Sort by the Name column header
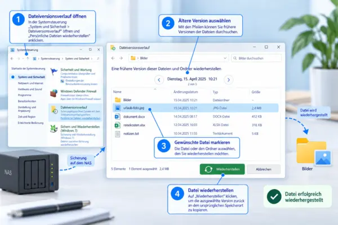 [x=117, y=92]
